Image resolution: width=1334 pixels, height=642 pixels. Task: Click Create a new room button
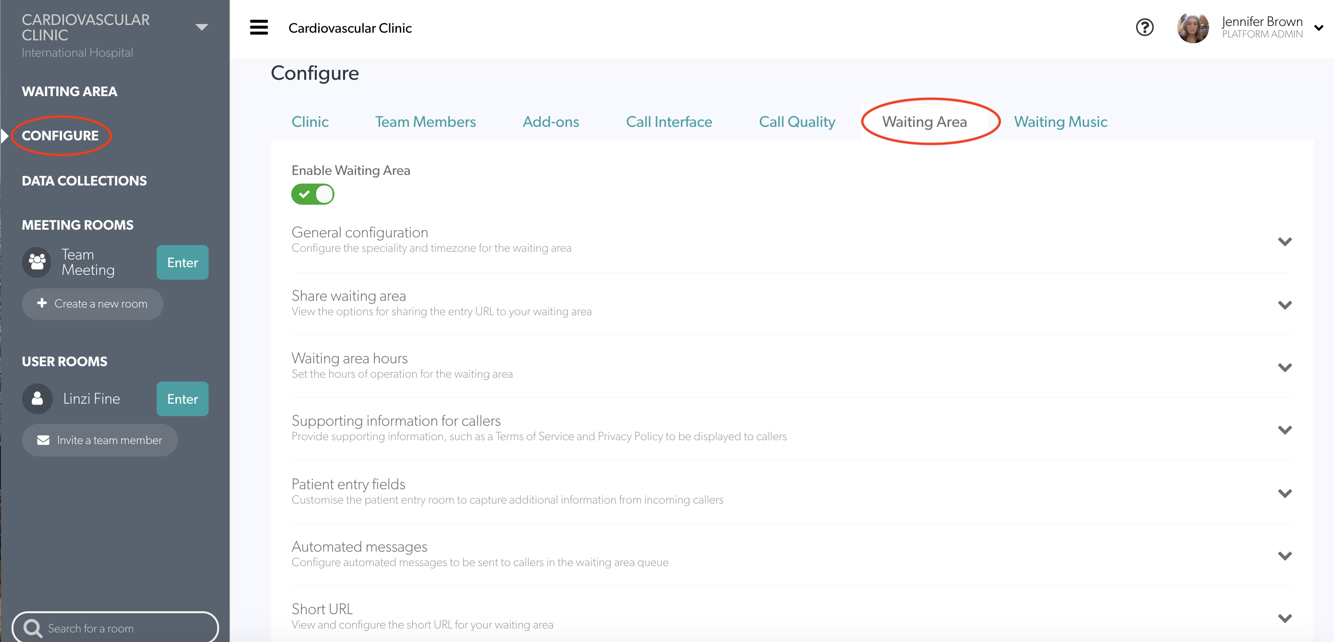pos(93,304)
